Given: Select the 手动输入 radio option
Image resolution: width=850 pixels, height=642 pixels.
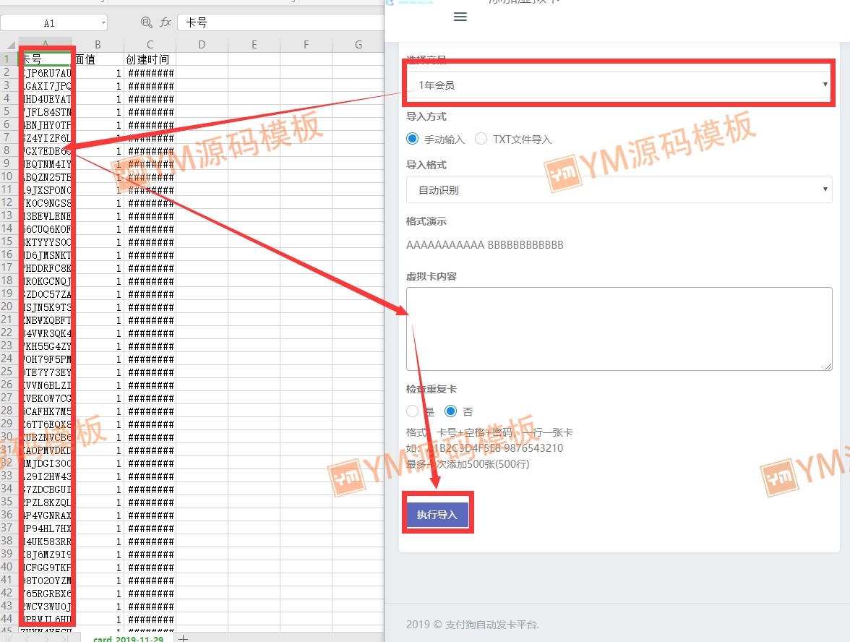Looking at the screenshot, I should [x=413, y=139].
